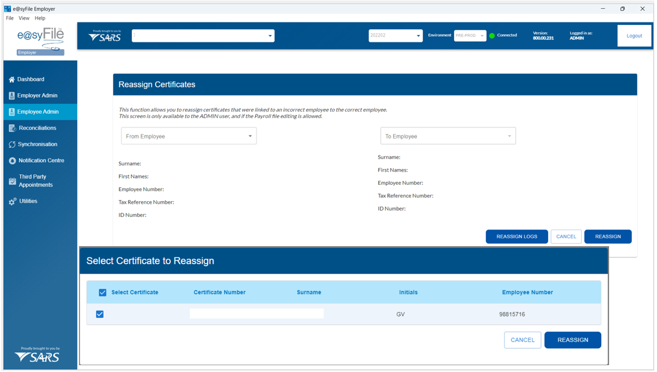Open the Help menu
The width and height of the screenshot is (657, 372).
40,18
